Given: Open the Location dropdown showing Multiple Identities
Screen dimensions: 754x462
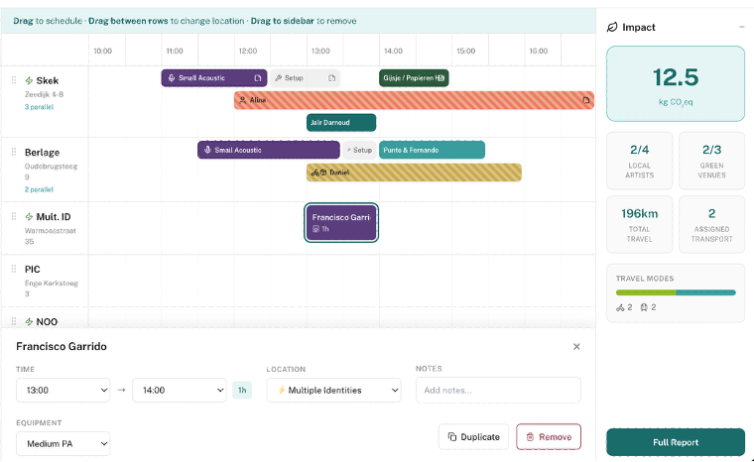Looking at the screenshot, I should coord(333,391).
